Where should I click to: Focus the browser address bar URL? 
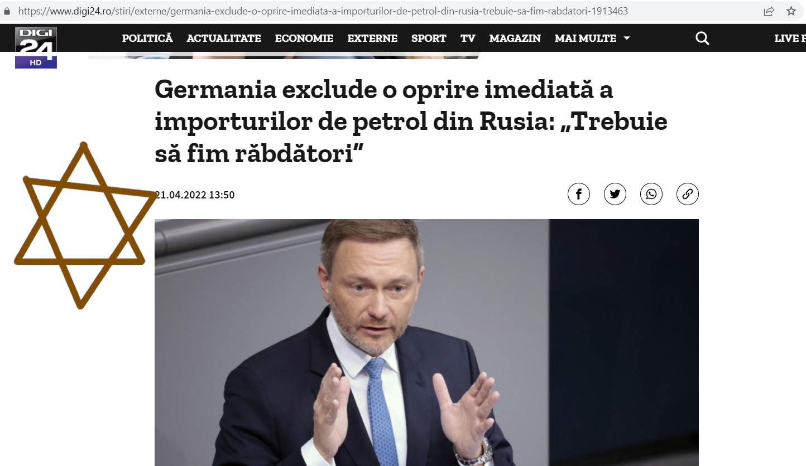tap(323, 11)
